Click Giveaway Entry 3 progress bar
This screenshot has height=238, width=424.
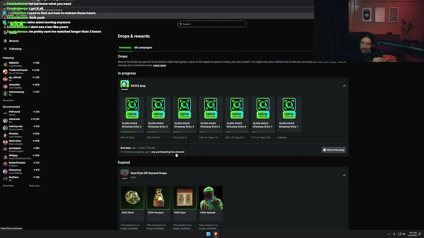click(x=158, y=132)
